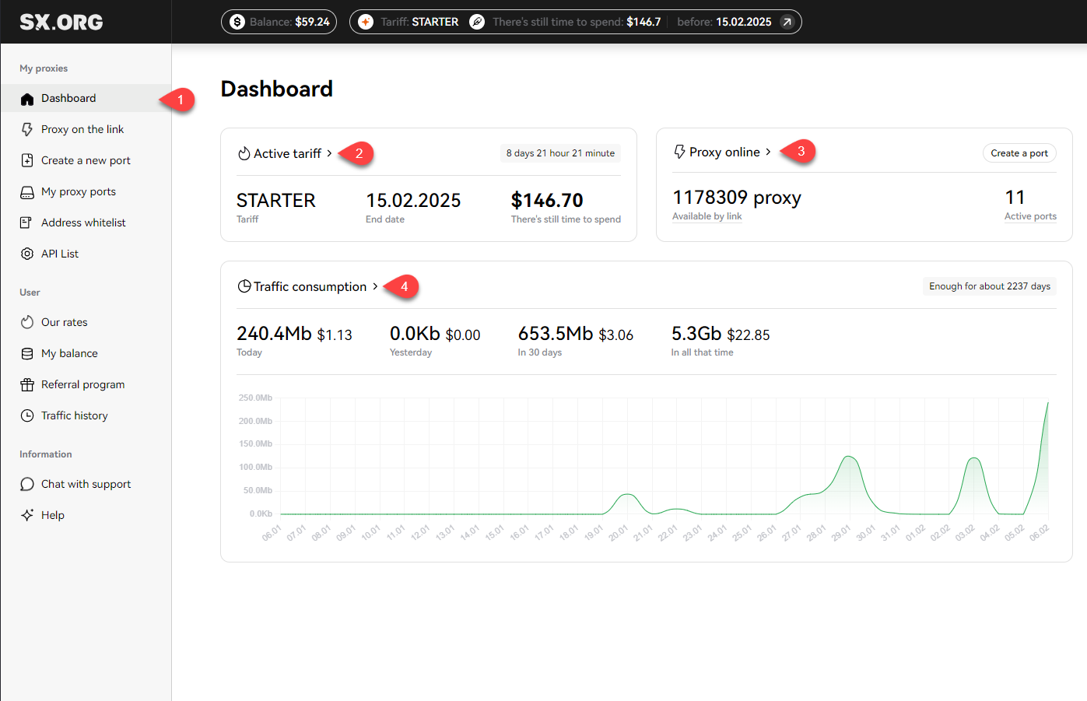Viewport: 1087px width, 701px height.
Task: Open the Available by link hyperlink
Action: pyautogui.click(x=707, y=216)
